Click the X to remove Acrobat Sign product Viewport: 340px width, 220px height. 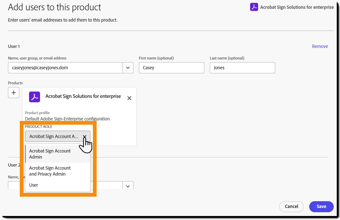point(129,98)
